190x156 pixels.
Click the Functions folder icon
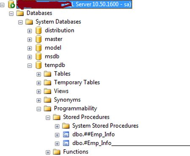(57, 152)
